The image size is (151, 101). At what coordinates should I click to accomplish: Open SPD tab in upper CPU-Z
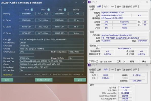(x=112, y=7)
